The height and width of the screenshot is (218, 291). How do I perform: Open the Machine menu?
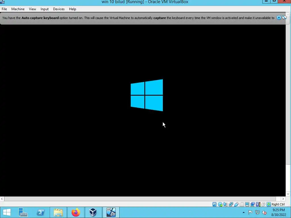tap(18, 9)
